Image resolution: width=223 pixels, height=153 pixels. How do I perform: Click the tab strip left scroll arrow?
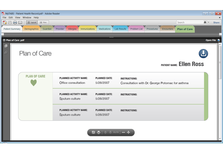tap(3, 34)
